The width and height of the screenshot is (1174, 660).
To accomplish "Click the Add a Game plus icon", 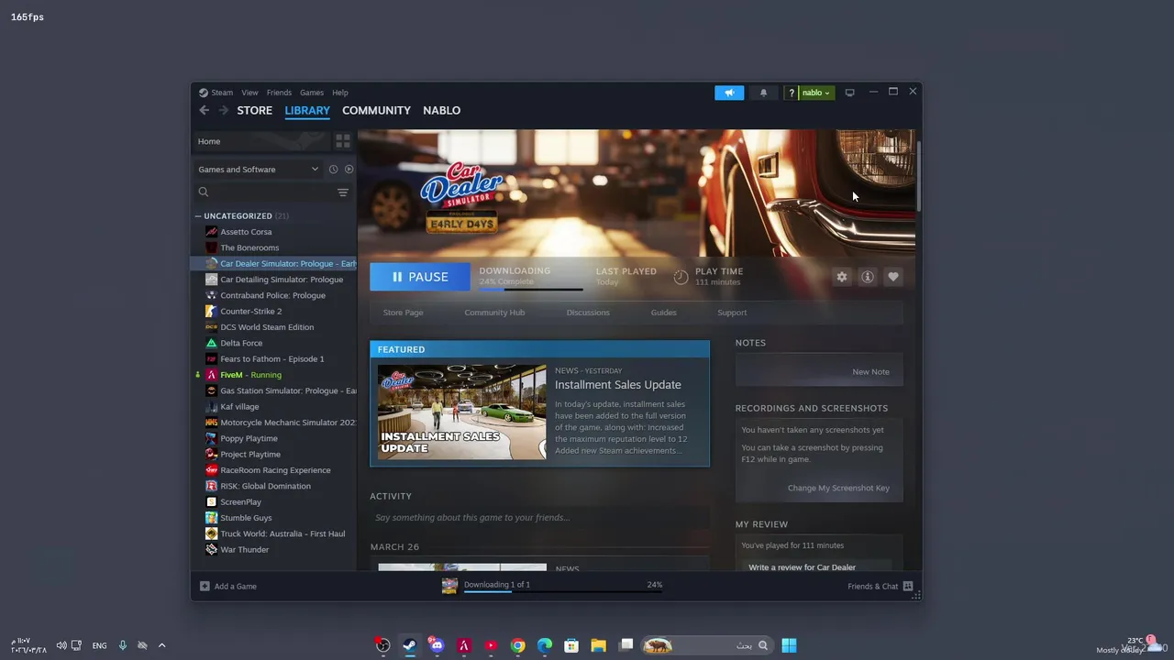I will (205, 586).
